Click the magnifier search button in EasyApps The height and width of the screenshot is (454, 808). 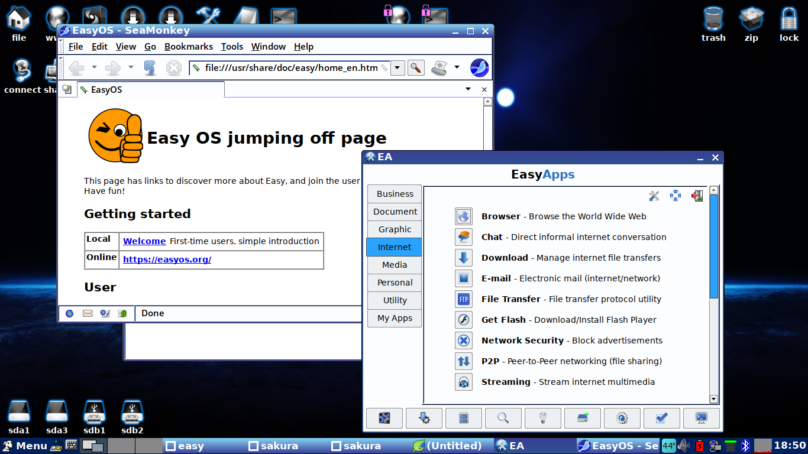click(503, 418)
